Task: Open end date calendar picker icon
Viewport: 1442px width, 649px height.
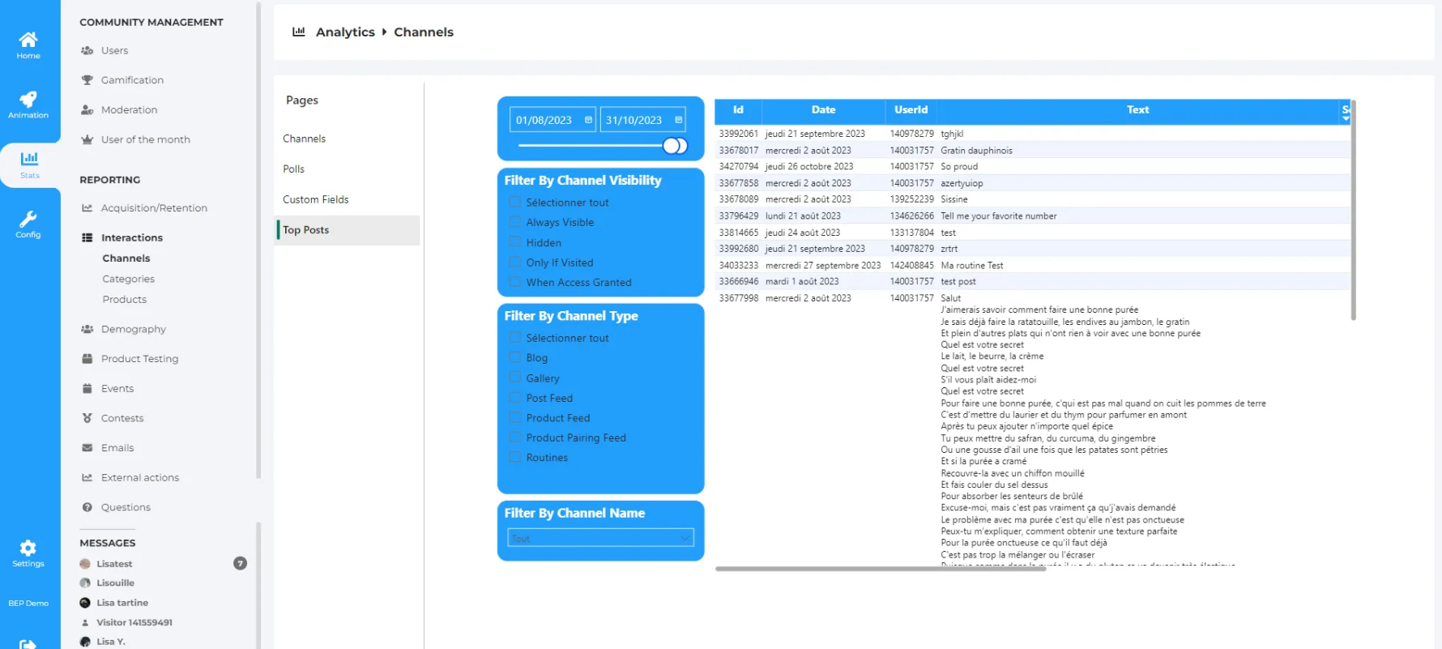Action: click(678, 120)
